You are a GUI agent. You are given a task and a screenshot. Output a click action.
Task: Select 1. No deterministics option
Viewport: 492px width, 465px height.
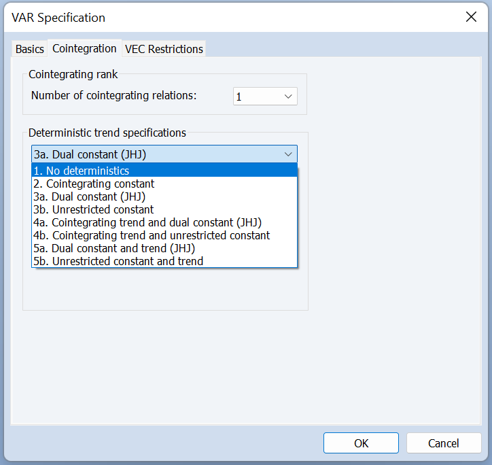pyautogui.click(x=164, y=171)
